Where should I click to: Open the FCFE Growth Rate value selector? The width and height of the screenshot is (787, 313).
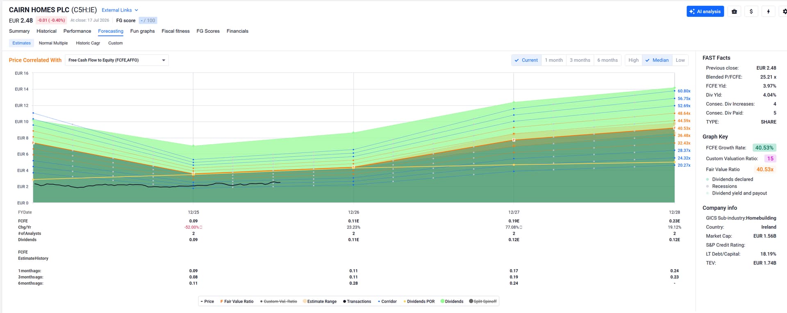[764, 148]
